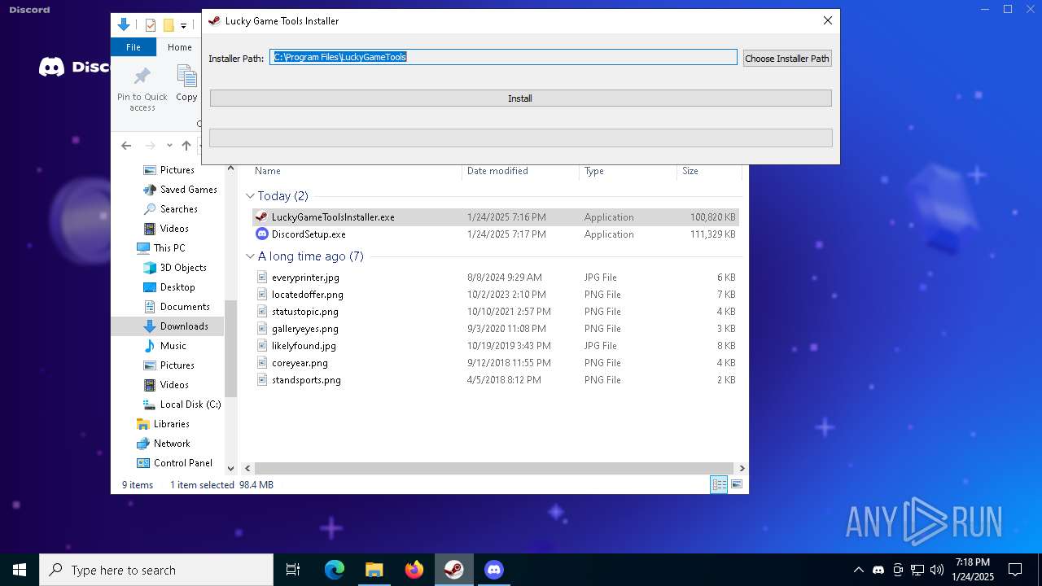
Task: Open Firefox from taskbar
Action: 414,570
